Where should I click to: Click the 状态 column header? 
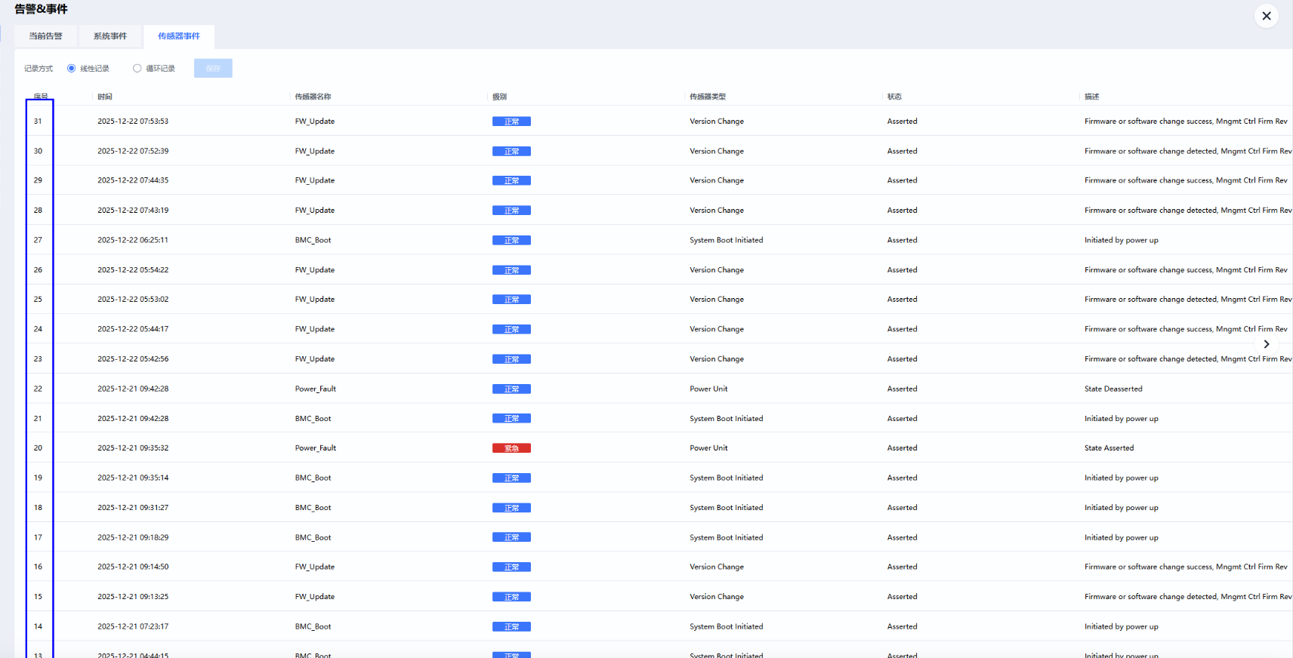(894, 97)
